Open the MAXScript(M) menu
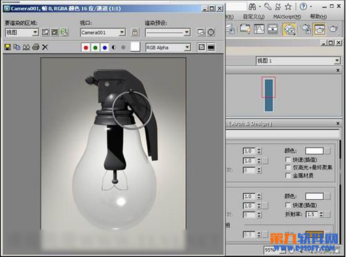Screen dimensions: 346x257 click(287, 16)
